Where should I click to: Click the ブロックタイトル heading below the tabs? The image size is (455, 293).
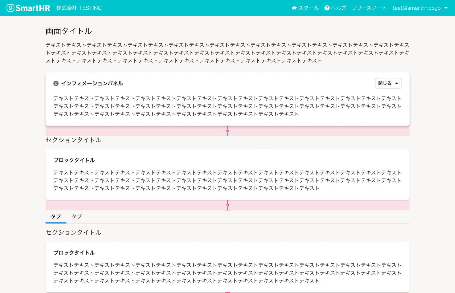click(74, 253)
